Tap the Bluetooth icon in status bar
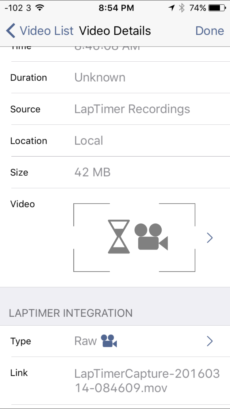This screenshot has width=230, height=409. pos(182,8)
